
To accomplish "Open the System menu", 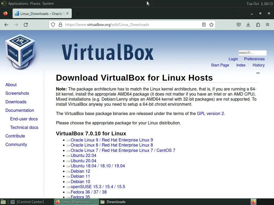I will (x=48, y=3).
